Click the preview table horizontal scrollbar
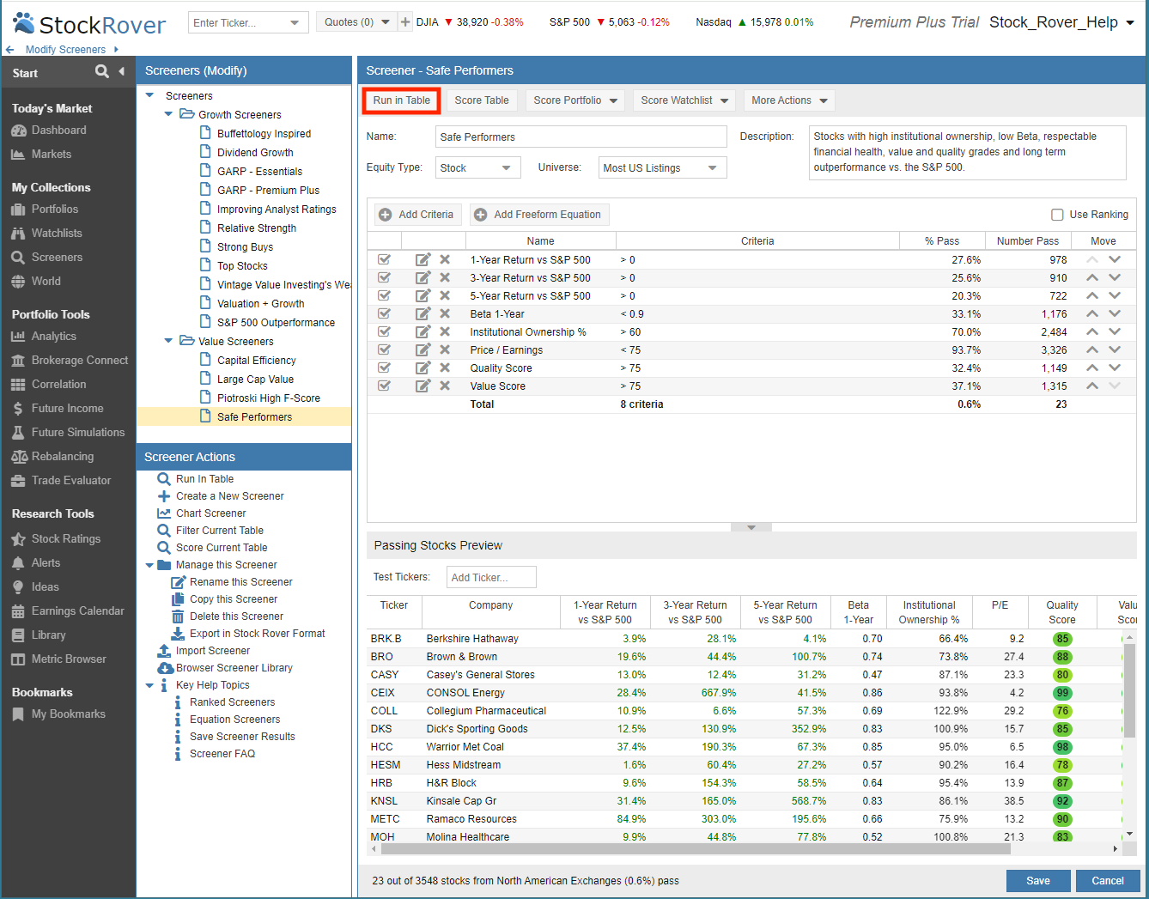1149x899 pixels. (696, 848)
